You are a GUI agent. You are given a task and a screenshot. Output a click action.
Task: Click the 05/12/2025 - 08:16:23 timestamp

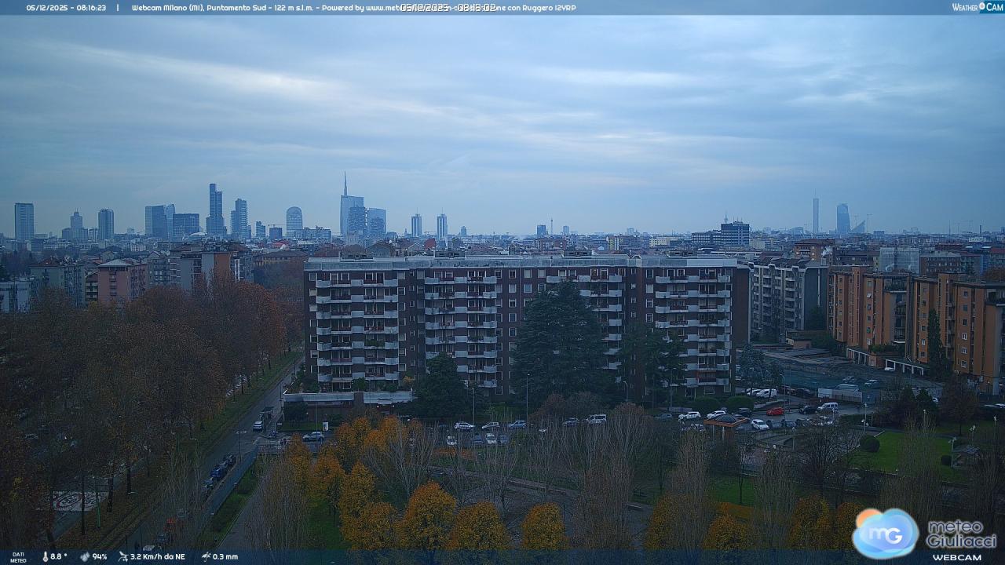coord(66,7)
